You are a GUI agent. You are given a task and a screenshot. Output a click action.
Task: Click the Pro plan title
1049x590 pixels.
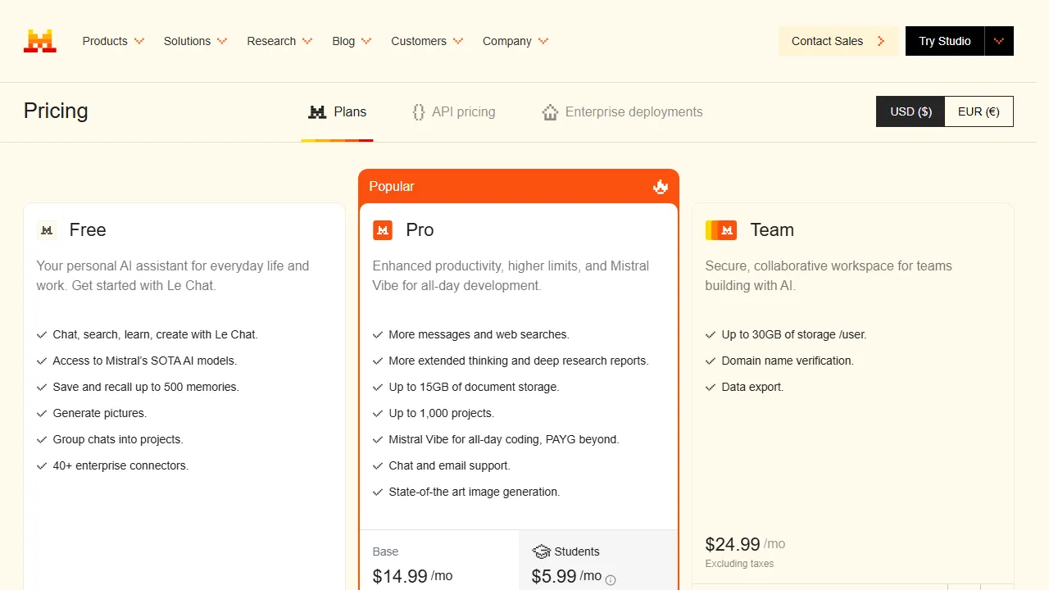[420, 230]
